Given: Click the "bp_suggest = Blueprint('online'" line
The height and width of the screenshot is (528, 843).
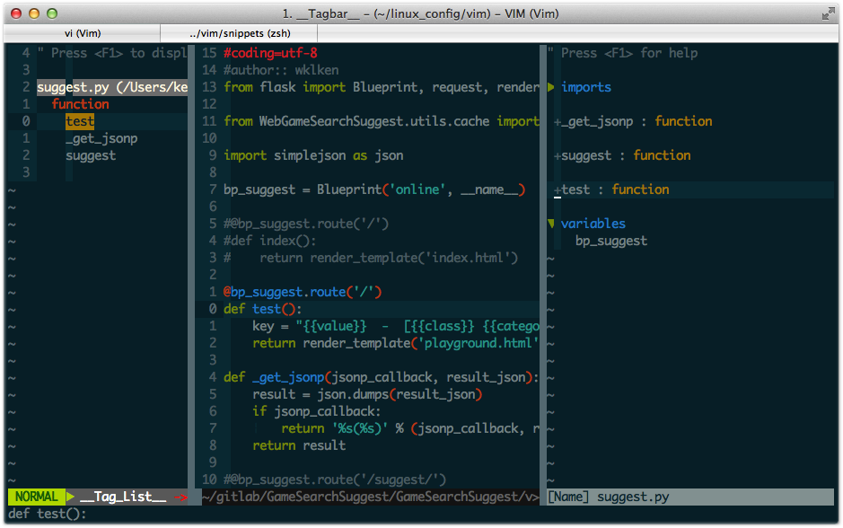Looking at the screenshot, I should 374,189.
